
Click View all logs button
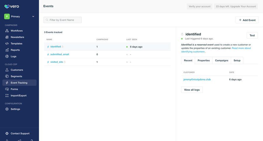point(192,90)
